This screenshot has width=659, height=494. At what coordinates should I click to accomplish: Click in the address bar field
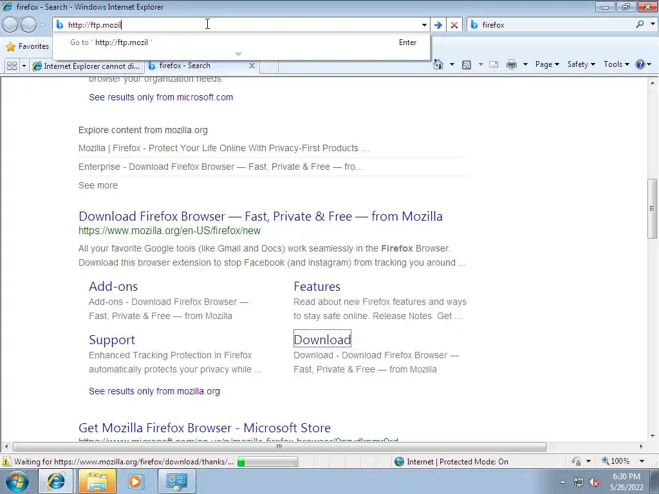(242, 25)
